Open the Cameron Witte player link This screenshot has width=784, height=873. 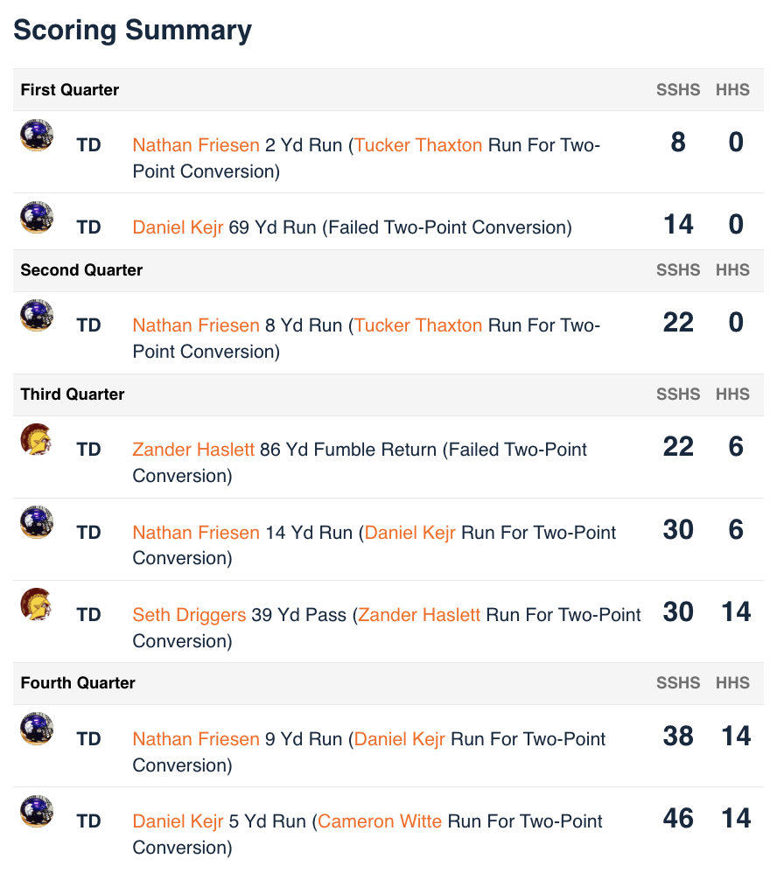[380, 821]
